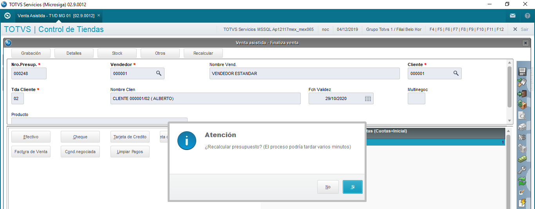Open the help question mark icon
535x209 pixels.
[x=527, y=16]
